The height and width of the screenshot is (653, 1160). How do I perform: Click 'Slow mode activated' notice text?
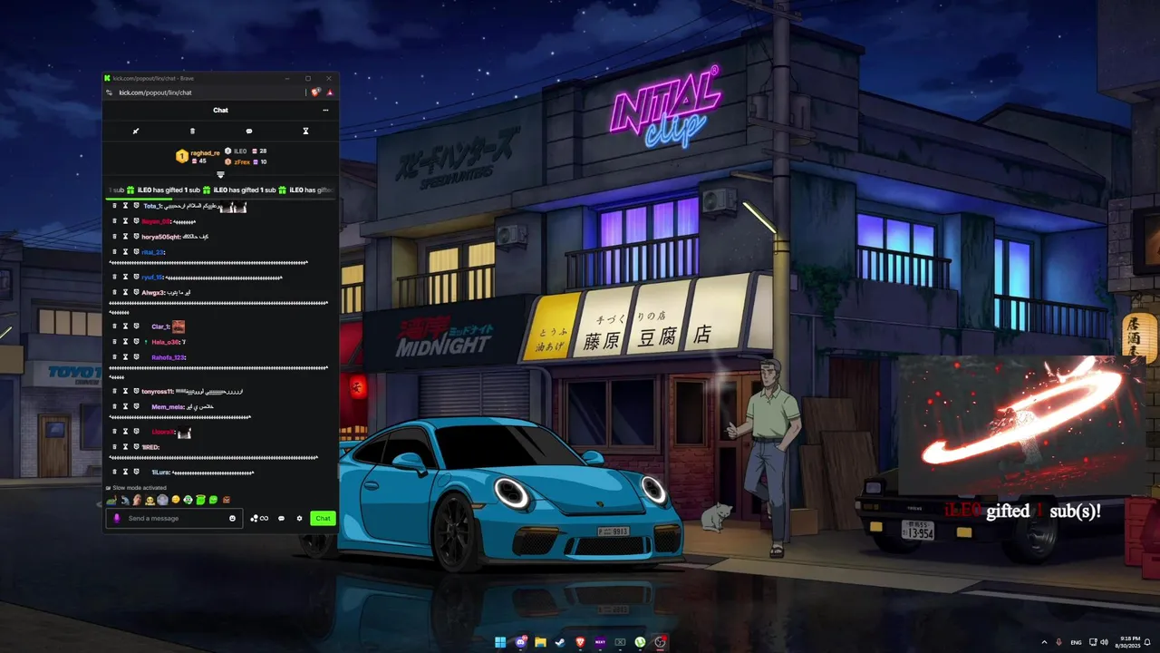(x=140, y=488)
